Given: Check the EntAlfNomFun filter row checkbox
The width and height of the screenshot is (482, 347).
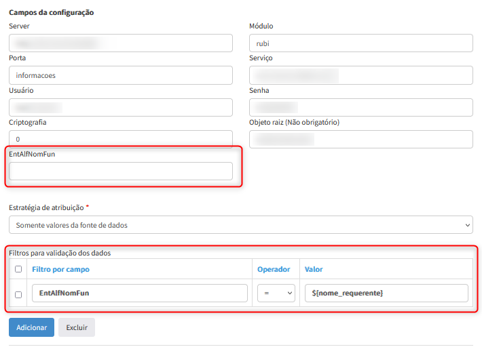Looking at the screenshot, I should pos(18,294).
